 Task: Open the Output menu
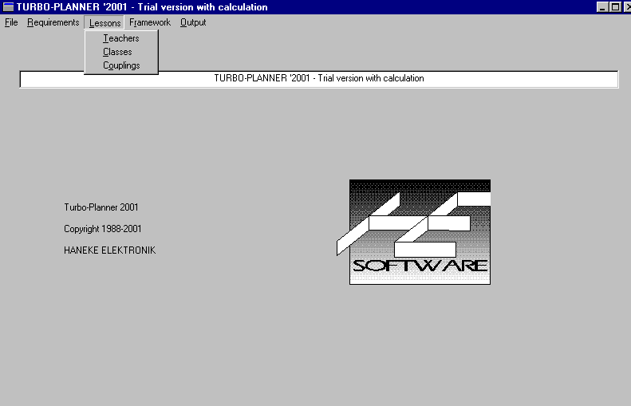tap(193, 22)
